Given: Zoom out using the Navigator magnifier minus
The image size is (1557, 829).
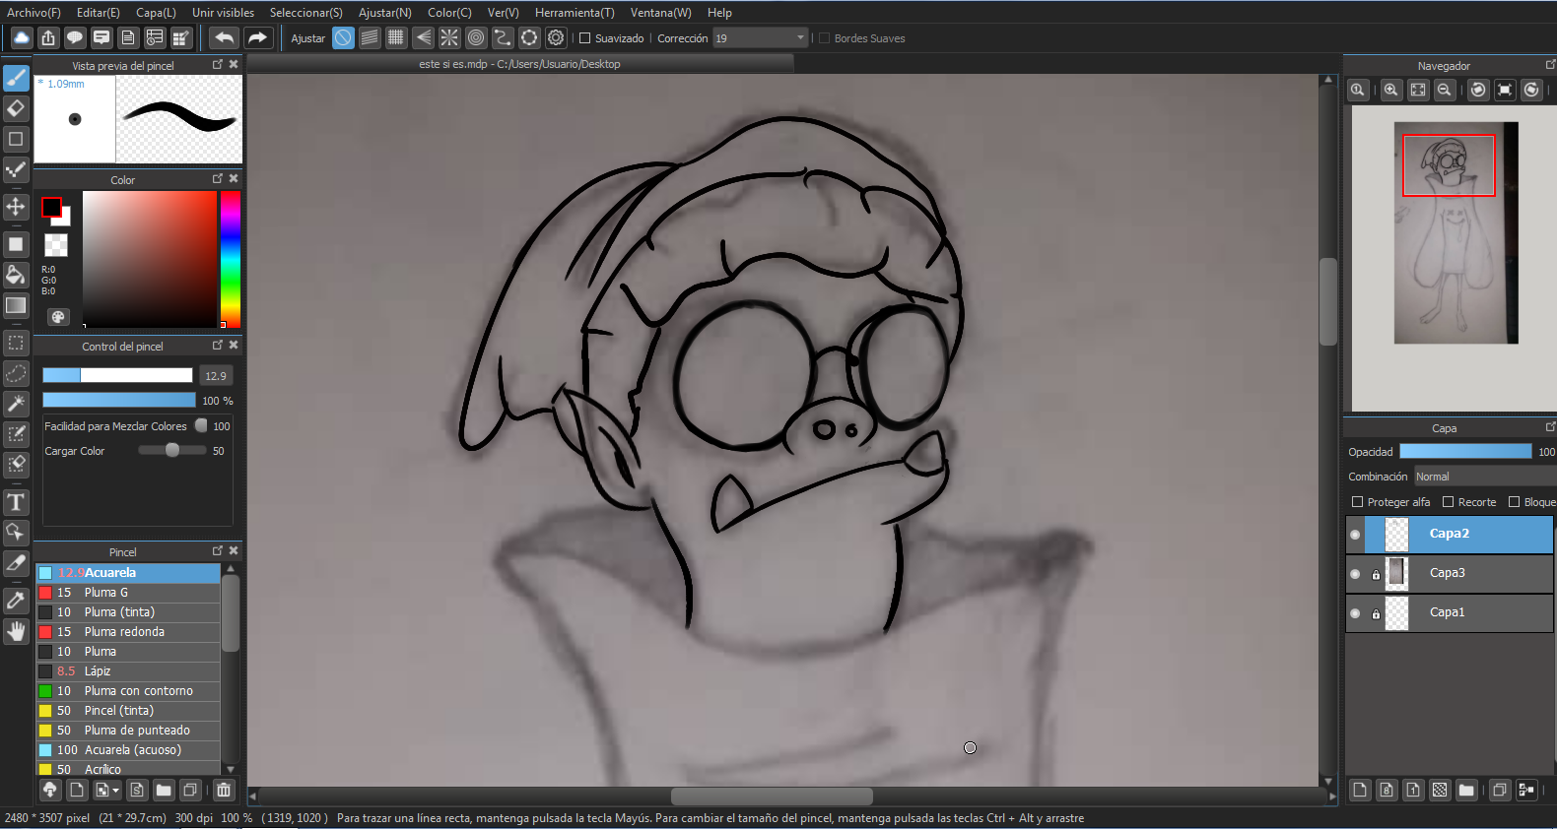Looking at the screenshot, I should point(1445,90).
